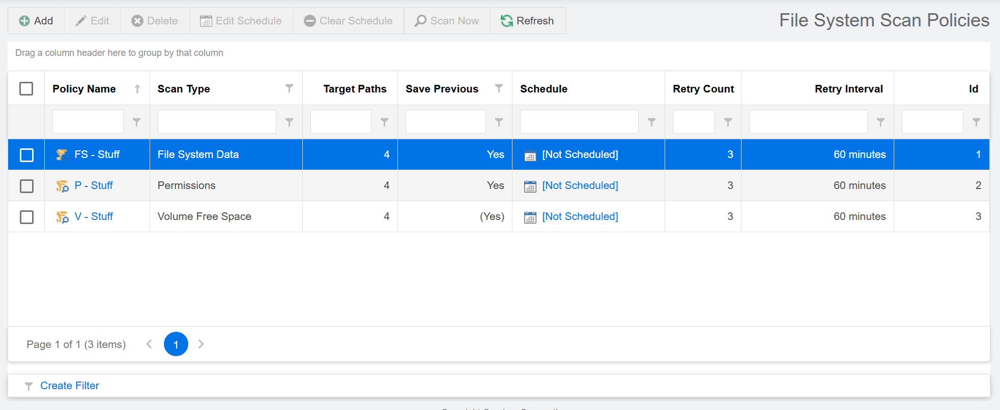Open filter options for Schedule filter row

(651, 122)
